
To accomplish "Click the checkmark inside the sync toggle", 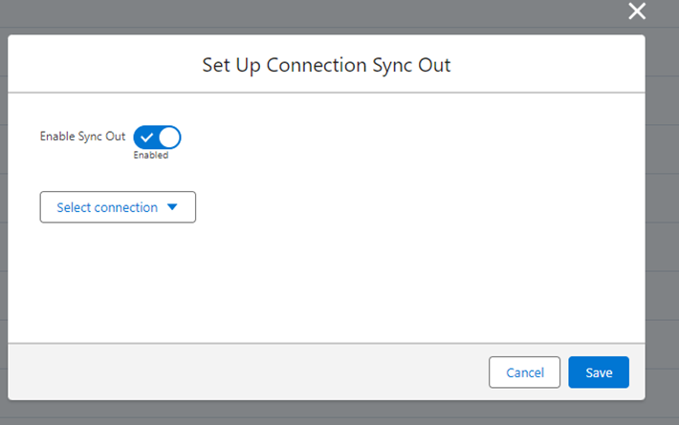I will 147,138.
